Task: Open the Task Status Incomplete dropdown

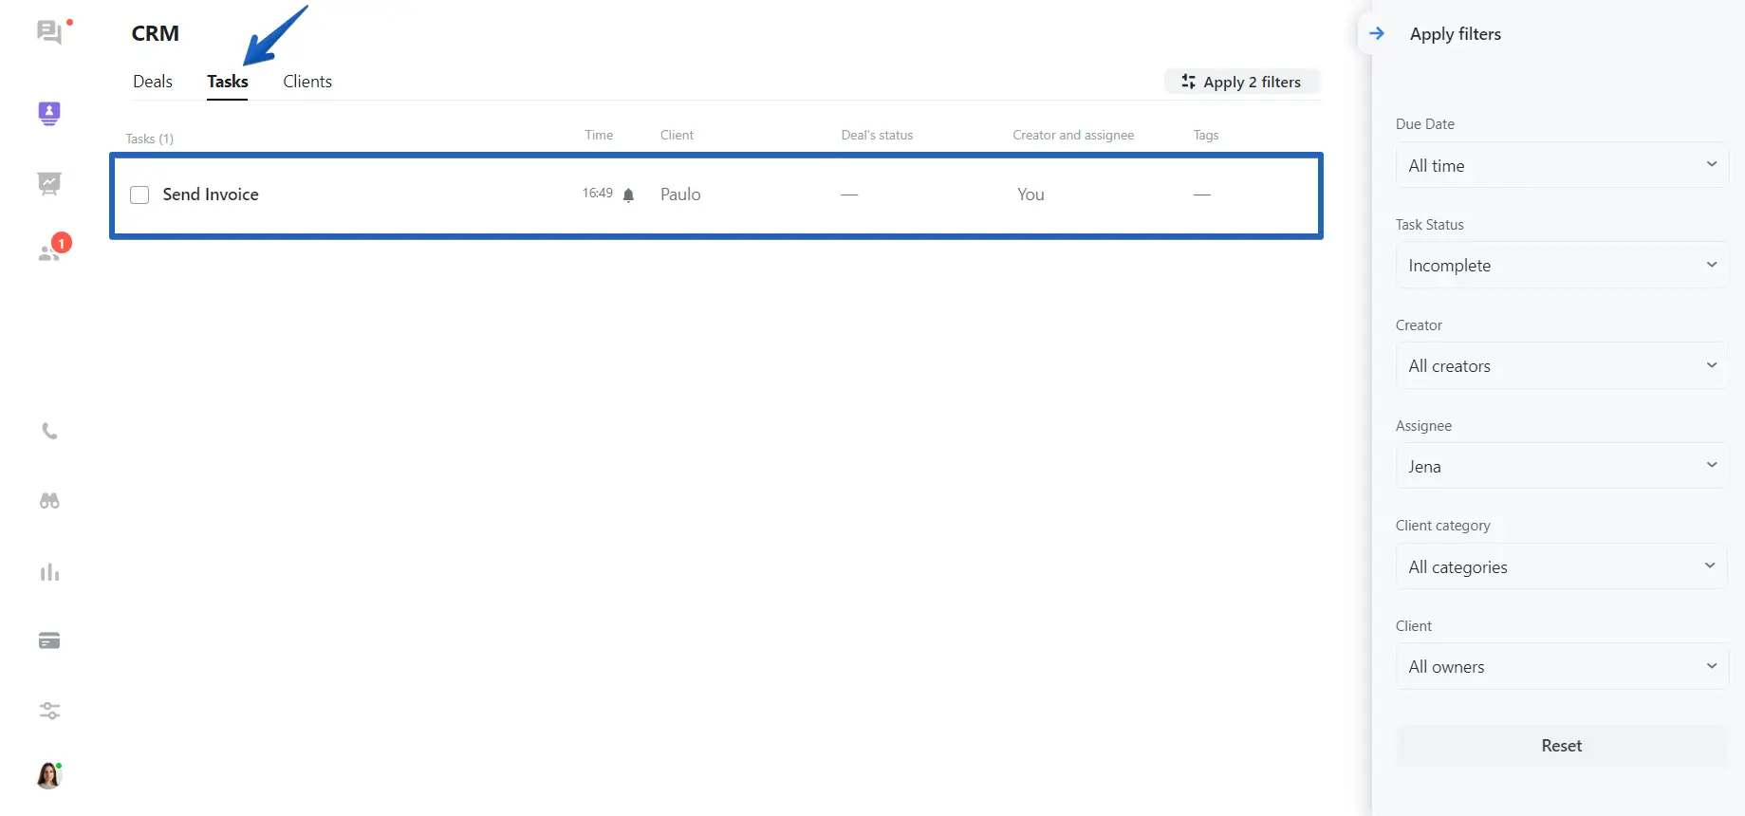Action: pos(1561,266)
